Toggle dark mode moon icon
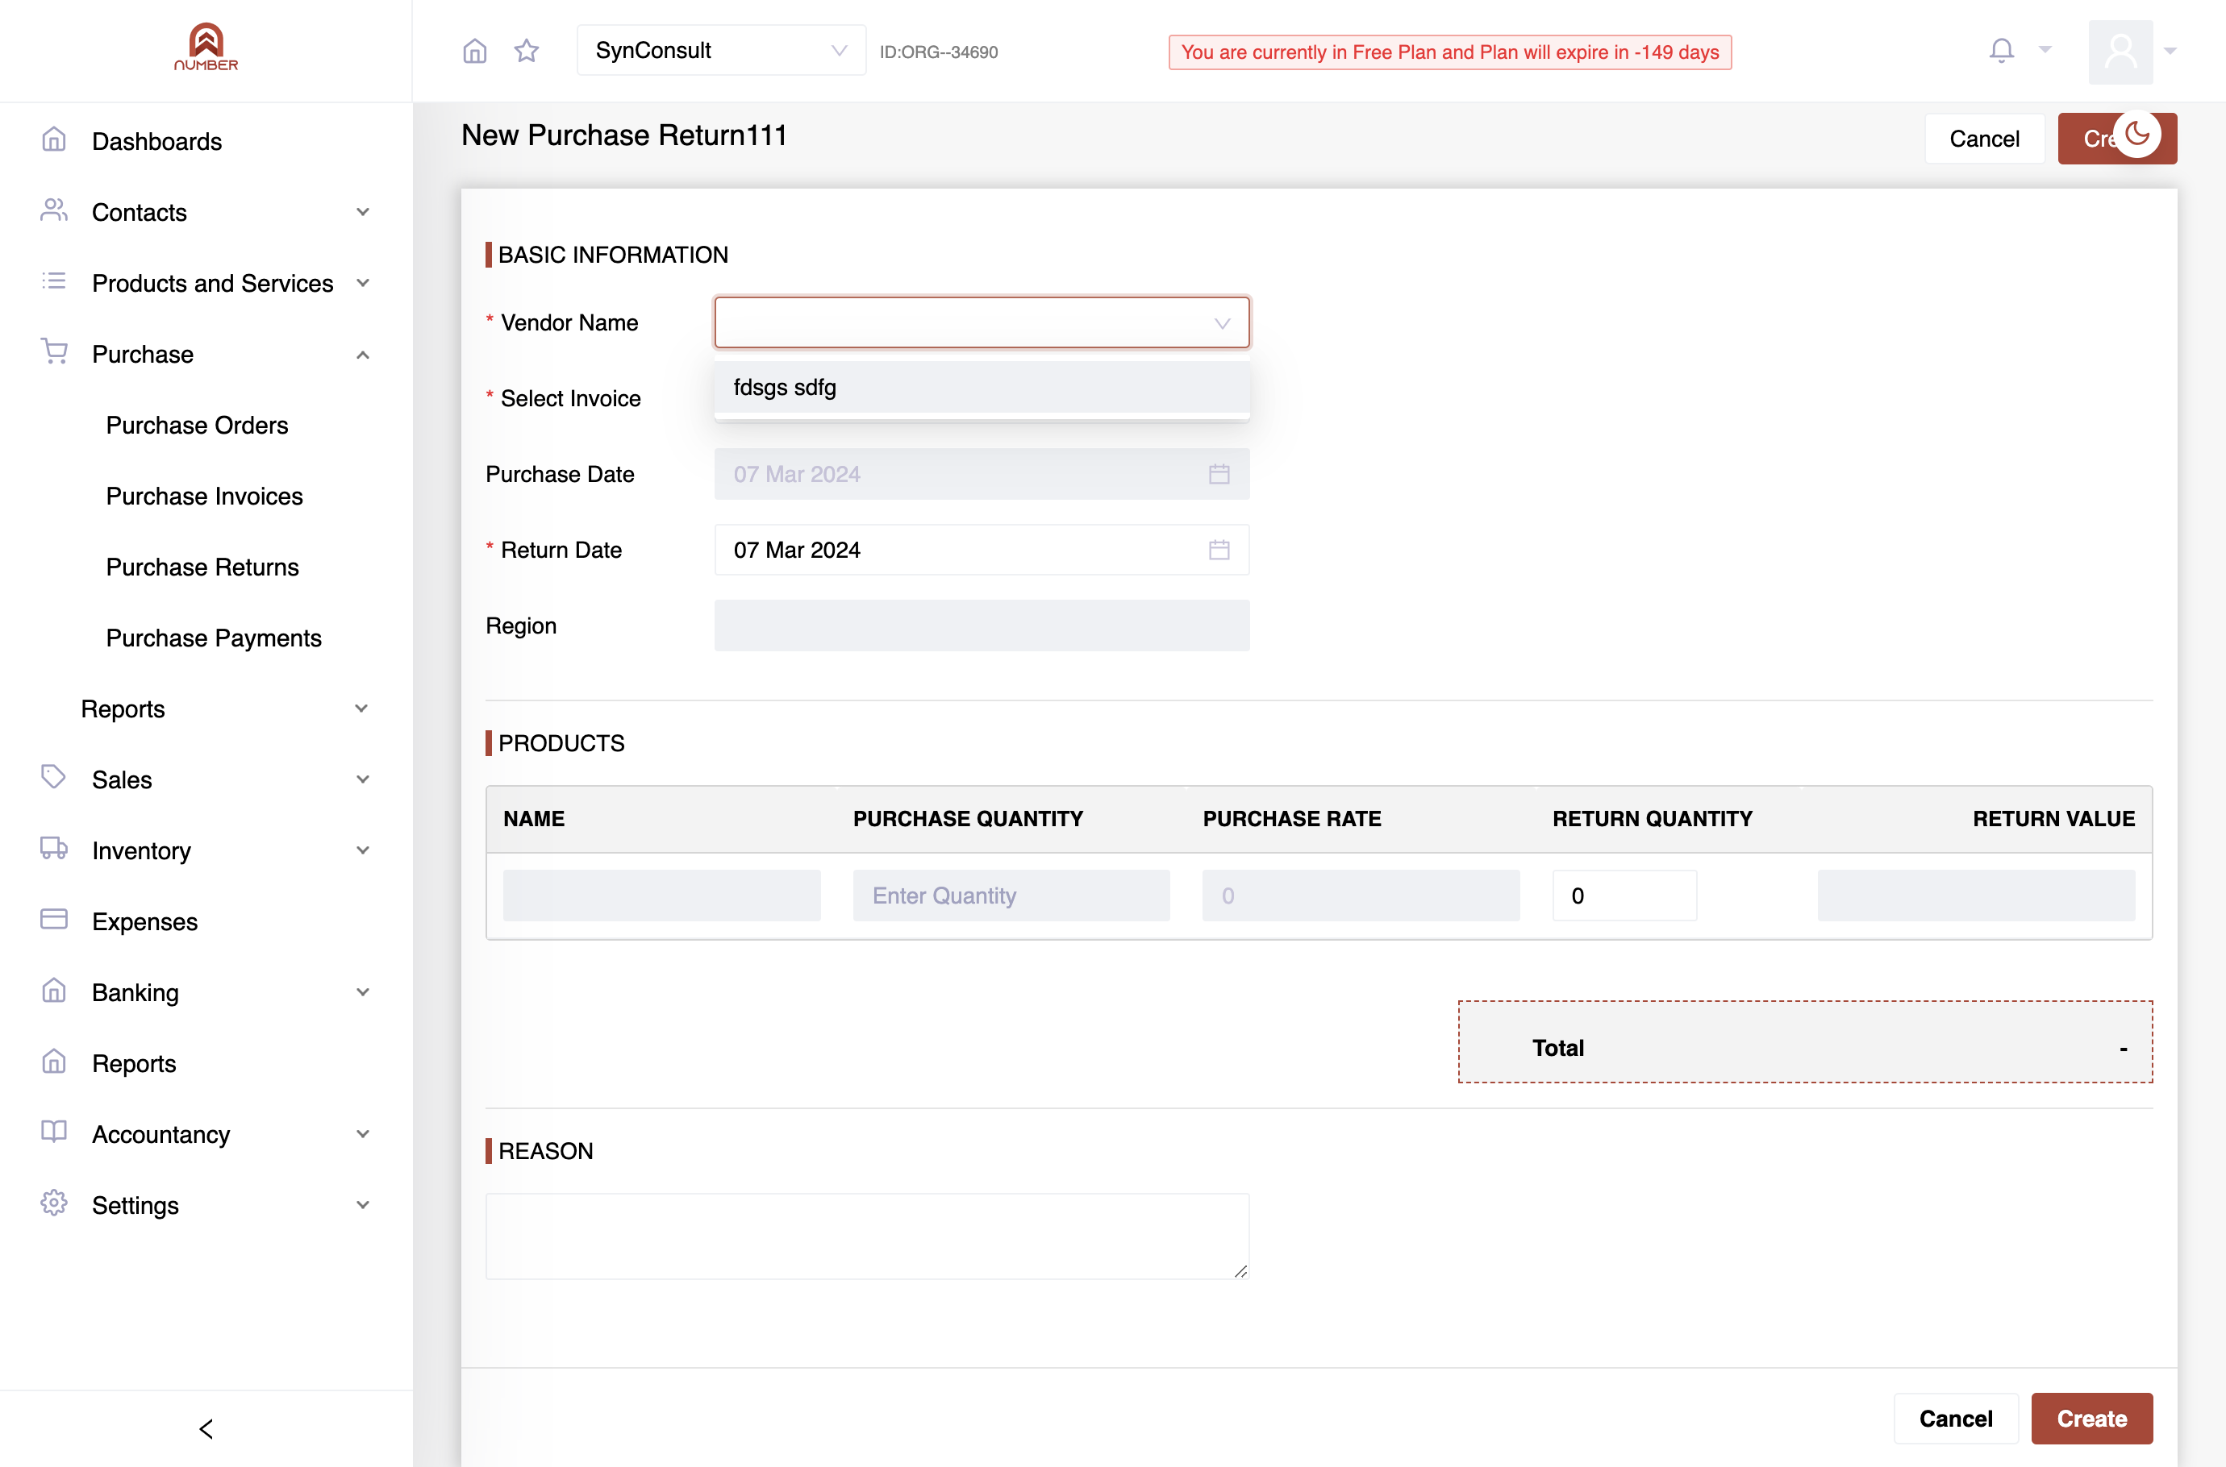Viewport: 2226px width, 1467px height. (2137, 135)
